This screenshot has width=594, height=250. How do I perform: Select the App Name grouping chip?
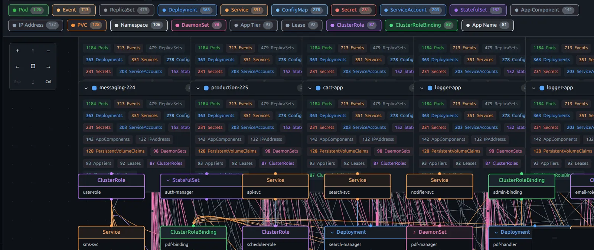(x=487, y=25)
